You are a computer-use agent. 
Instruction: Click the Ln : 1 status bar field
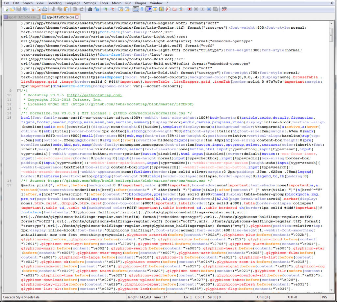click(x=188, y=297)
